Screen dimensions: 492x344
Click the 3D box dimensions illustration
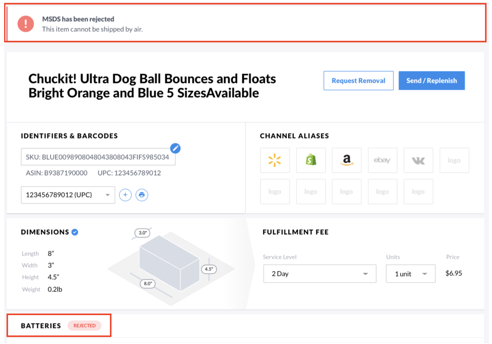coord(171,268)
